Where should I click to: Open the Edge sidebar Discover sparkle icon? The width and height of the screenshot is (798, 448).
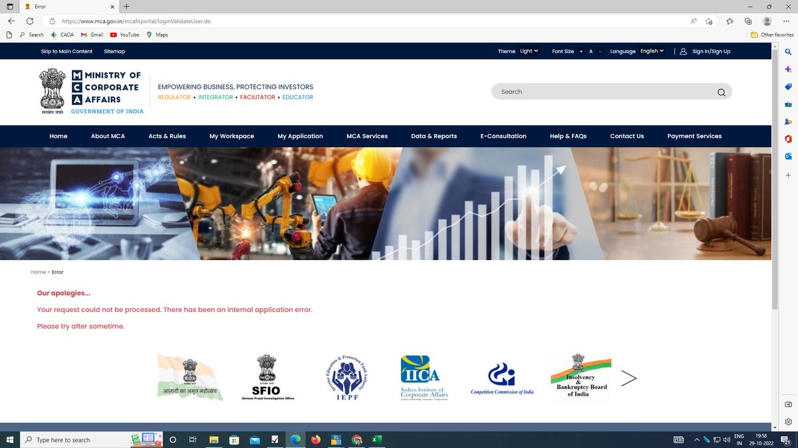click(x=789, y=69)
